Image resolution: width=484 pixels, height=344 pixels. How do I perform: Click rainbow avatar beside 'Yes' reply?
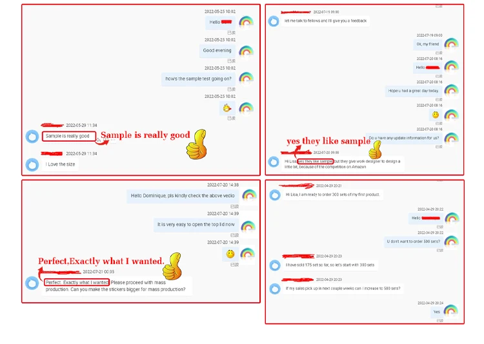point(450,311)
